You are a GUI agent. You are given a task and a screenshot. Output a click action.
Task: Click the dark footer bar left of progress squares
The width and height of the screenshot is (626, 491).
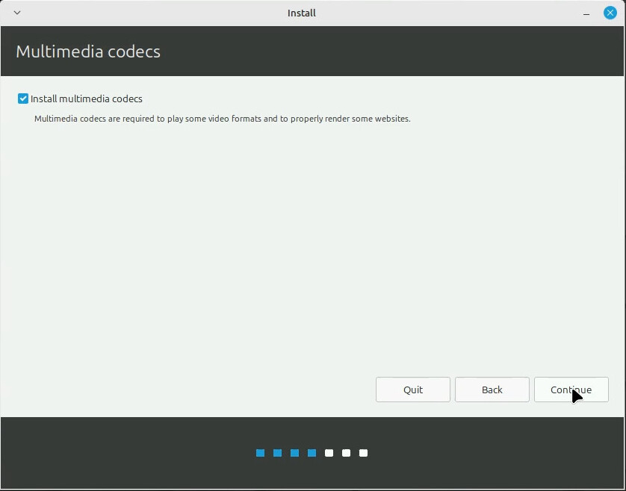tap(127, 453)
